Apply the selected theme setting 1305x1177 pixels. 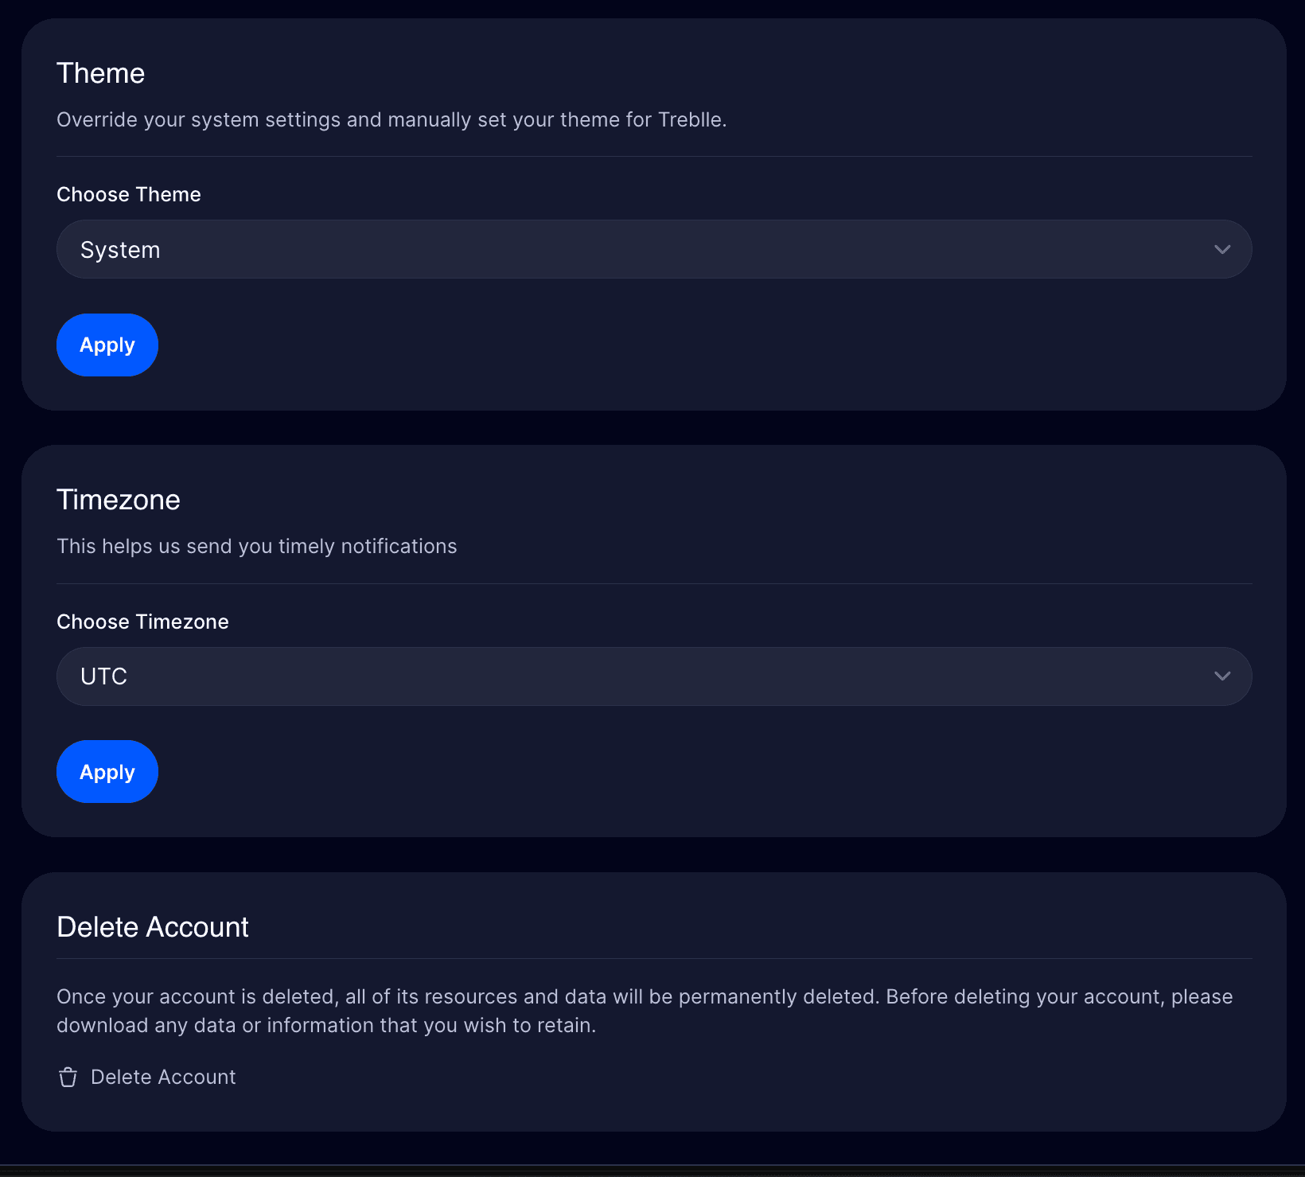107,345
